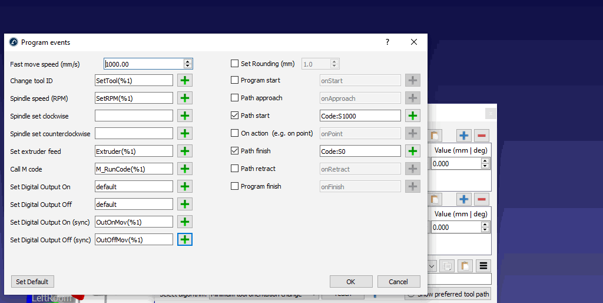Click the green plus beside Spindle speed (RPM)

[x=185, y=98]
